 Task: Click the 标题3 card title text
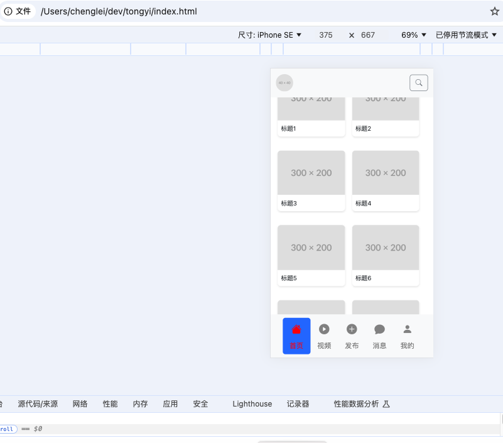(289, 203)
